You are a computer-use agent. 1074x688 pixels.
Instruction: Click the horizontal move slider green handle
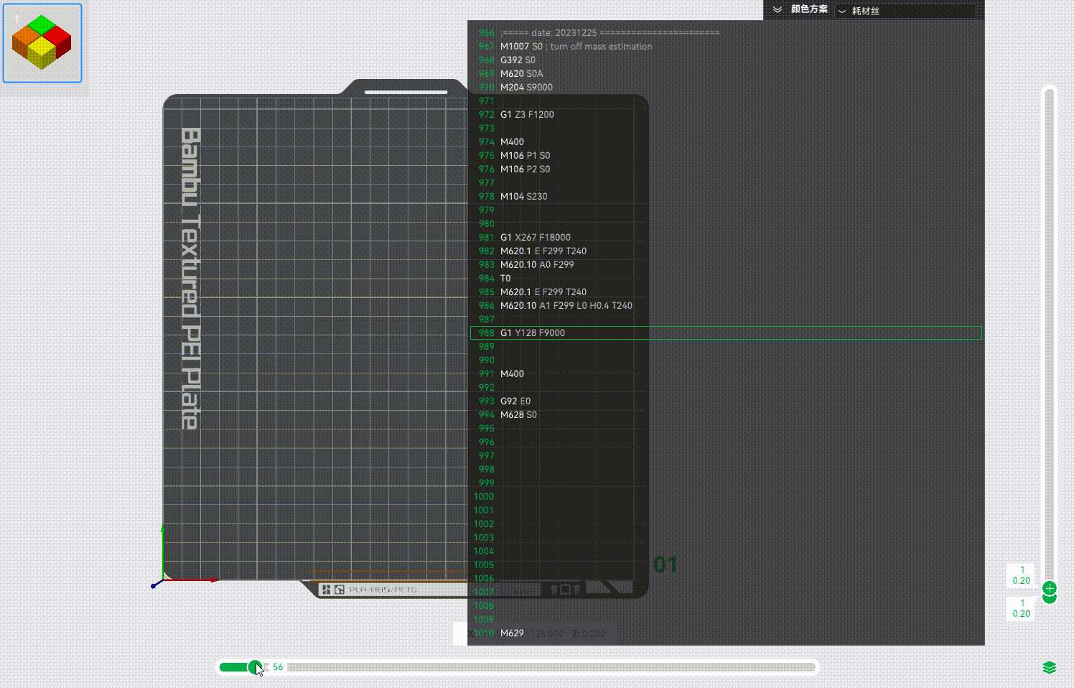[255, 667]
